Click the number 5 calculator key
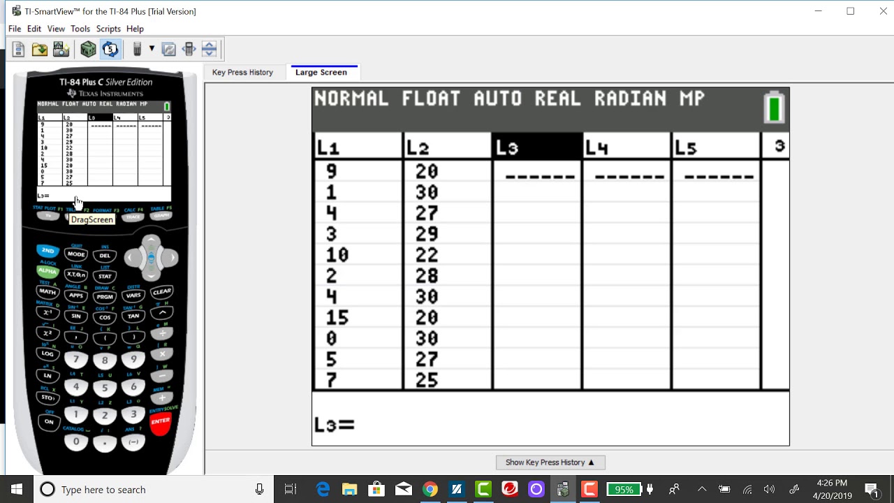Viewport: 894px width, 503px height. tap(105, 388)
